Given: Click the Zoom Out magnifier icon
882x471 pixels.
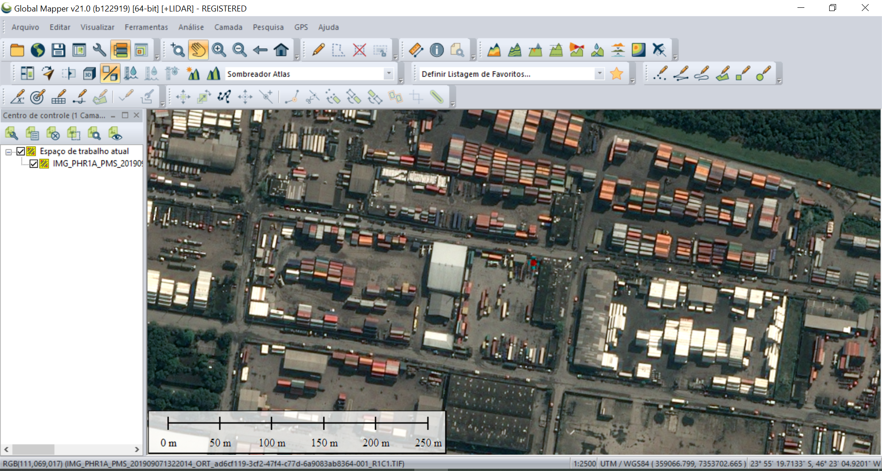Looking at the screenshot, I should (239, 50).
